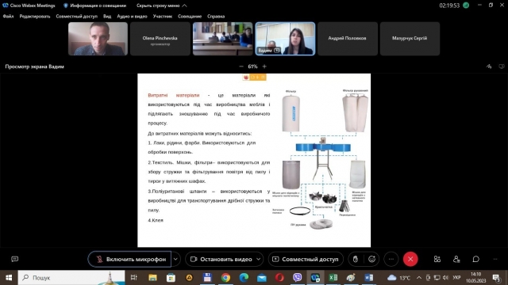Raise hand with the hand icon
This screenshot has width=508, height=285.
(x=356, y=259)
